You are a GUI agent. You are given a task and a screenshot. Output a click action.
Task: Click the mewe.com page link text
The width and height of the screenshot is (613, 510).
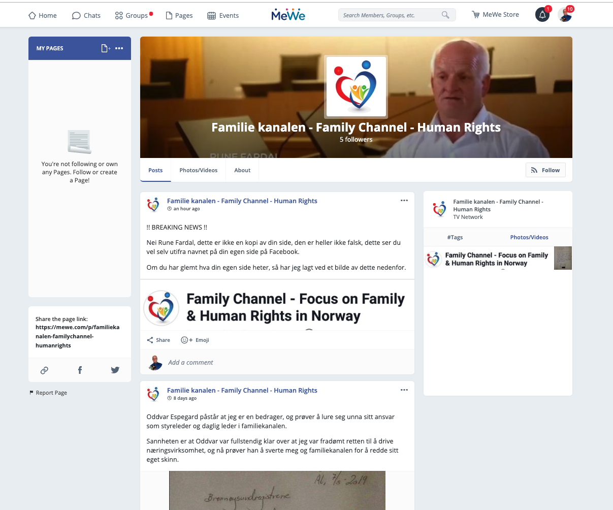click(x=77, y=336)
